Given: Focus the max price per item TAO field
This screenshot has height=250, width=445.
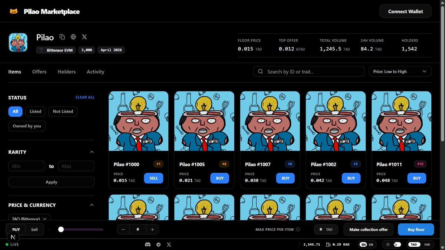Looking at the screenshot, I should (326, 230).
